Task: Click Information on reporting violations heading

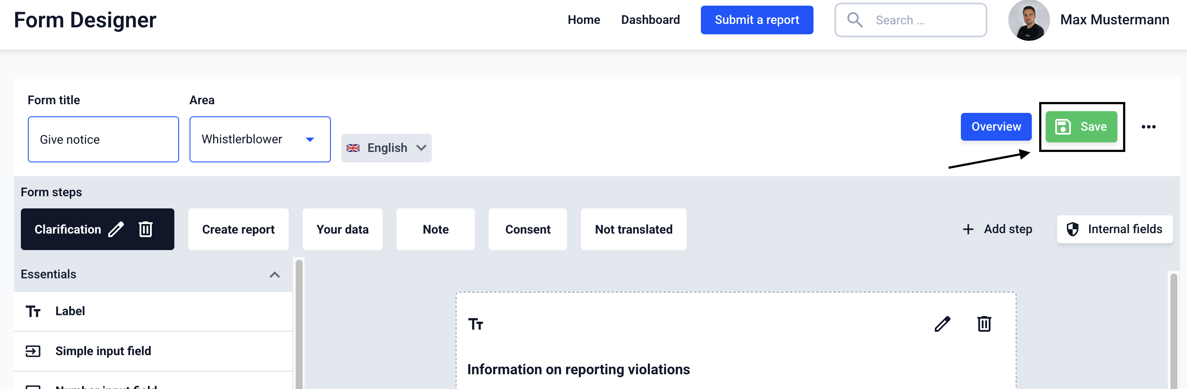Action: pyautogui.click(x=578, y=369)
